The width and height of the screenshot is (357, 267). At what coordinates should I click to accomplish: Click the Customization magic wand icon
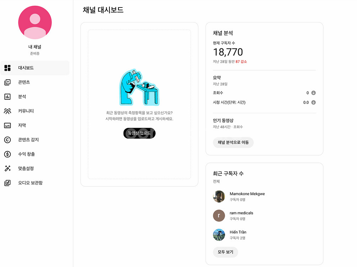coord(7,168)
